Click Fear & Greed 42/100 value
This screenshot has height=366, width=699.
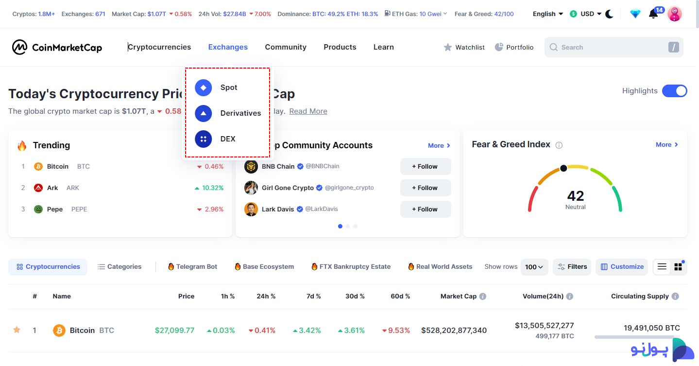coord(504,14)
